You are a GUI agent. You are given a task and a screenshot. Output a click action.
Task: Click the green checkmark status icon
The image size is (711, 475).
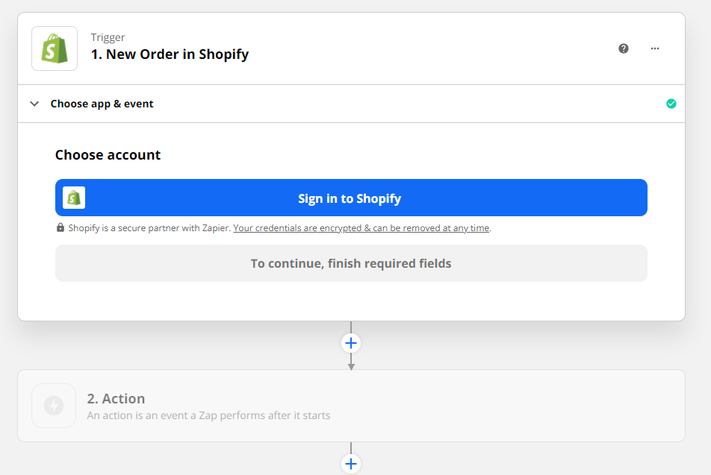[x=671, y=104]
